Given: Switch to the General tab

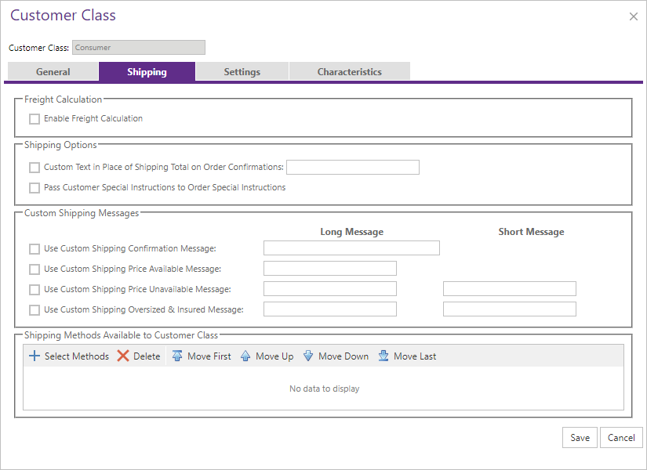Looking at the screenshot, I should 53,71.
